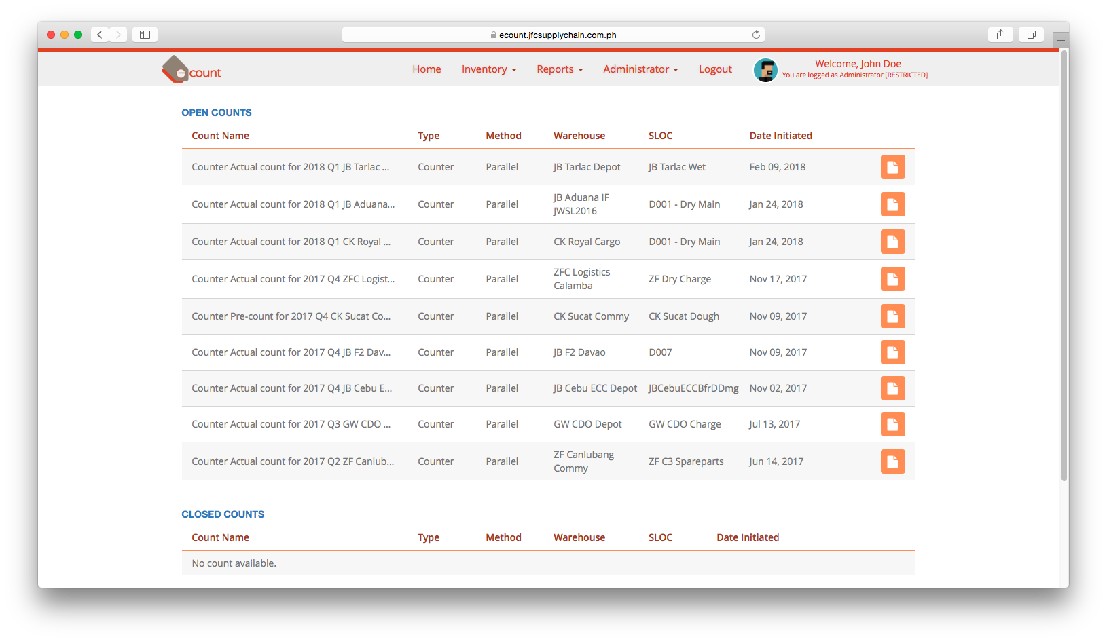This screenshot has height=642, width=1107.
Task: Open the 2018 Q1 JB Tarlac count entry
Action: click(x=291, y=167)
